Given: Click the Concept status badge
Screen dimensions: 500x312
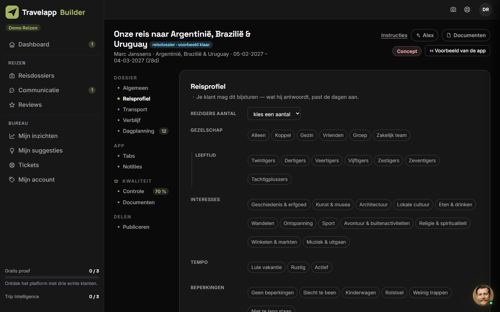Looking at the screenshot, I should [407, 51].
